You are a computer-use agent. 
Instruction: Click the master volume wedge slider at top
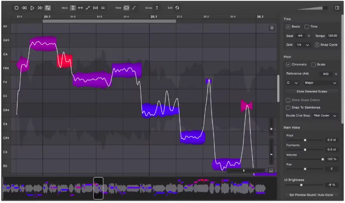(x=311, y=8)
